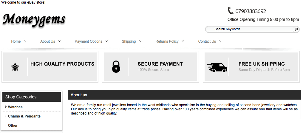Click the padlock secure payment icon
Viewport: 303px width, 133px height.
(116, 67)
